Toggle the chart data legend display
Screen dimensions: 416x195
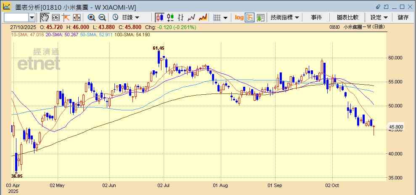(x=250, y=17)
